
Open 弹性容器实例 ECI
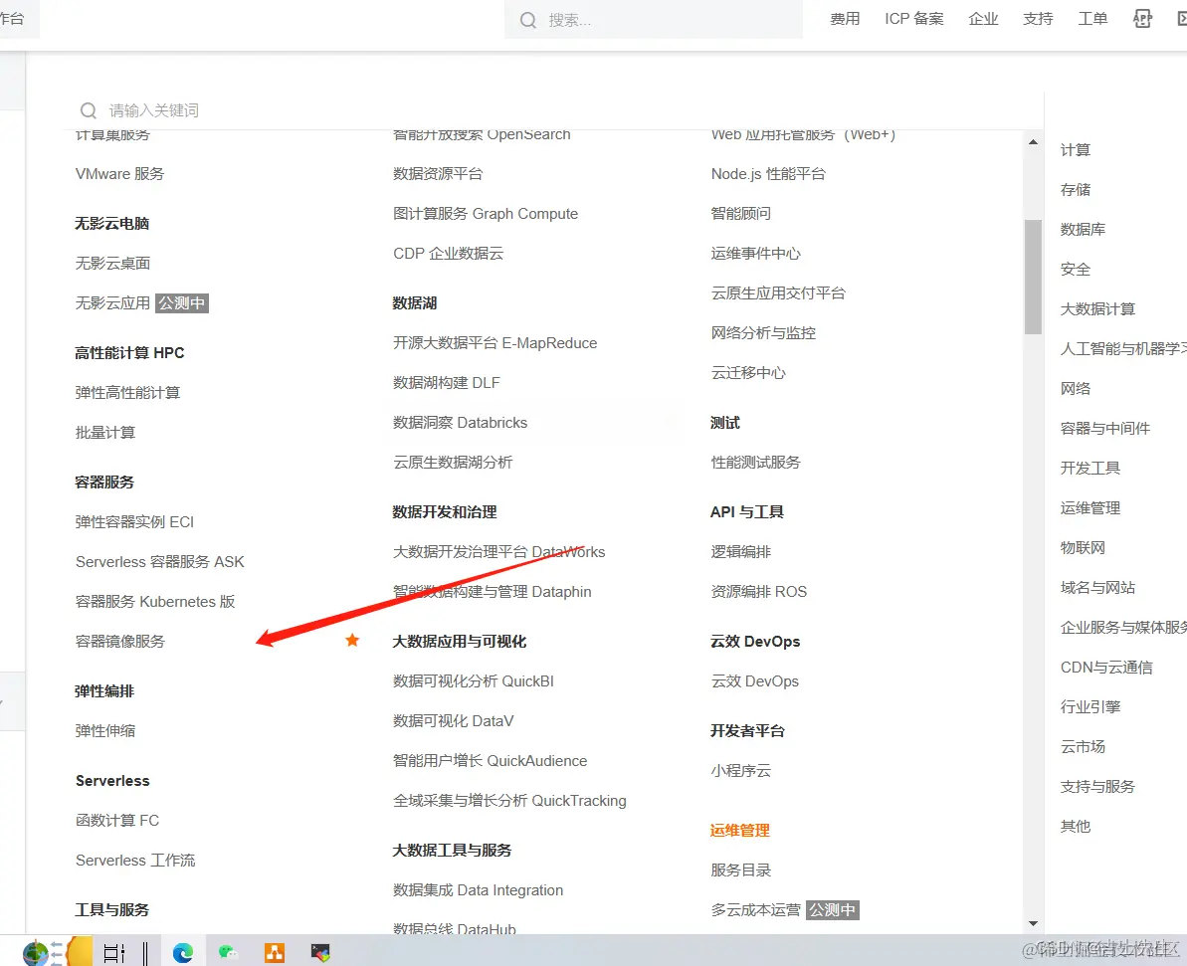coord(134,521)
